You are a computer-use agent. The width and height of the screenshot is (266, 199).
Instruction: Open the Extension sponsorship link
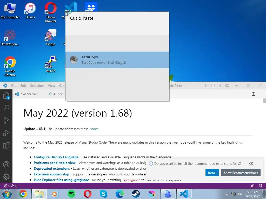[x=51, y=174]
